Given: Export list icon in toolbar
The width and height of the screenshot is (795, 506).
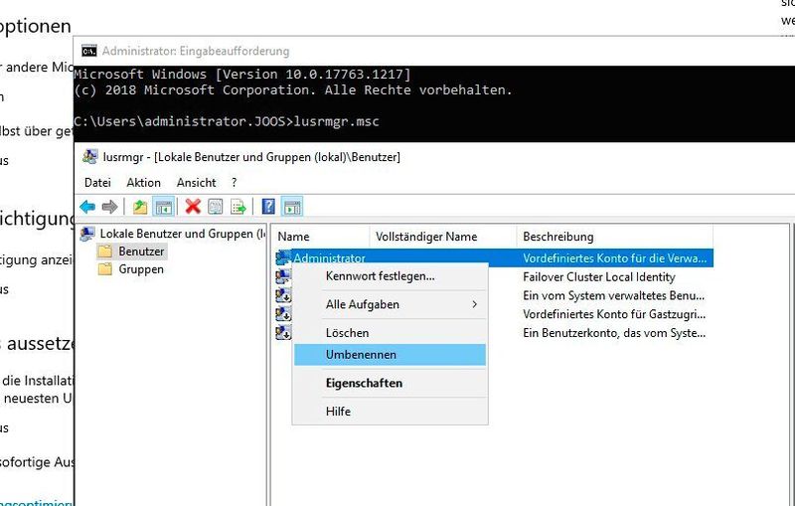Looking at the screenshot, I should 238,207.
